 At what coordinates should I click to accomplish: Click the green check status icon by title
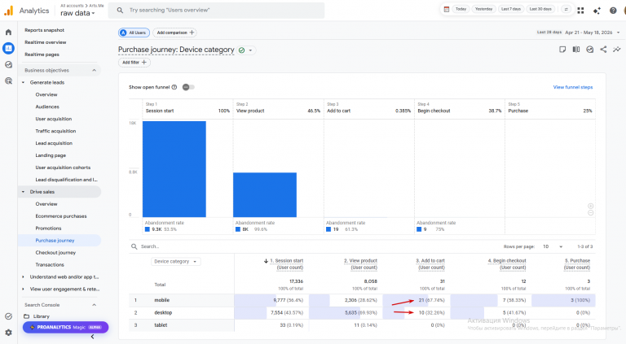click(x=241, y=50)
